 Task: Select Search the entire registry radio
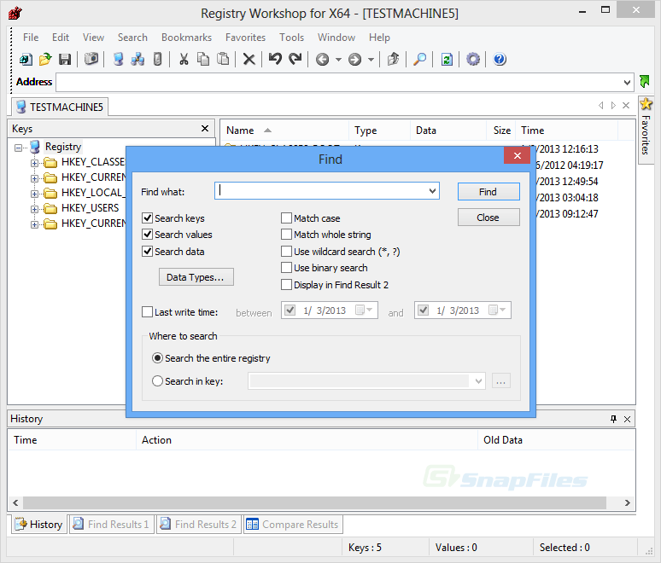coord(157,358)
